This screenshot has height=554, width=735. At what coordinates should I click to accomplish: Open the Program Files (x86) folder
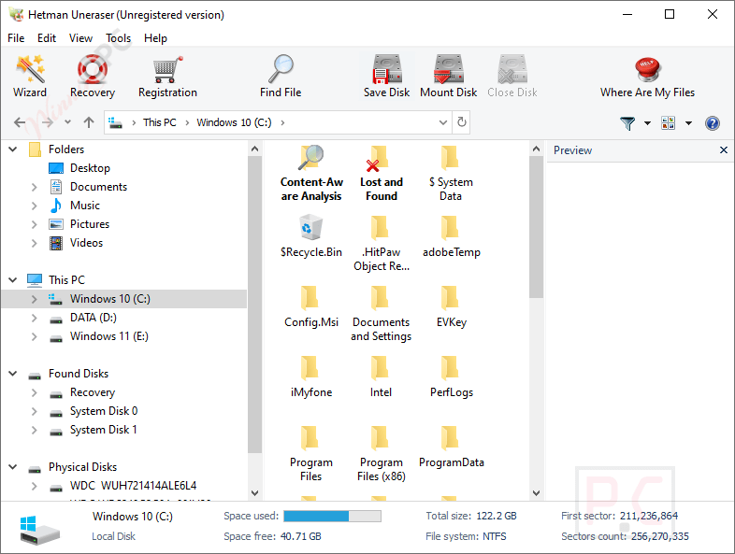[x=382, y=454]
